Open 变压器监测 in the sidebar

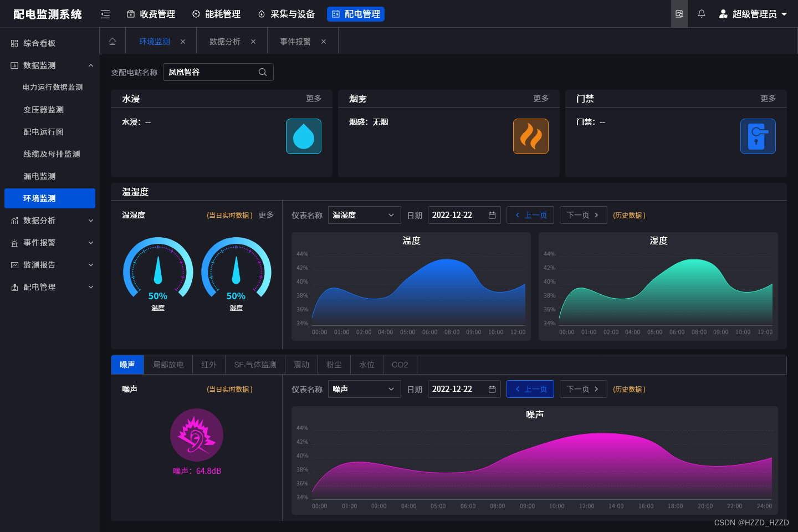click(44, 110)
